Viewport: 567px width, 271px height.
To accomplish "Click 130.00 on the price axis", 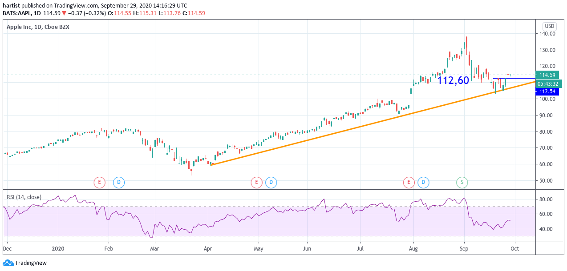I will pyautogui.click(x=547, y=50).
